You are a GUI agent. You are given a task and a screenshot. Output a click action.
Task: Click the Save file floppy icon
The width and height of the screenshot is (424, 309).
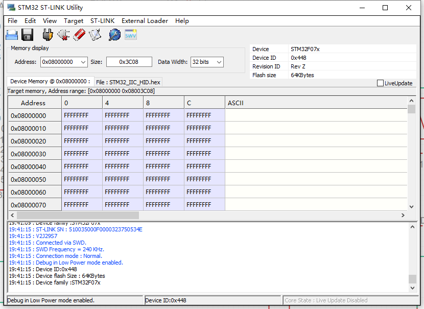click(x=28, y=35)
